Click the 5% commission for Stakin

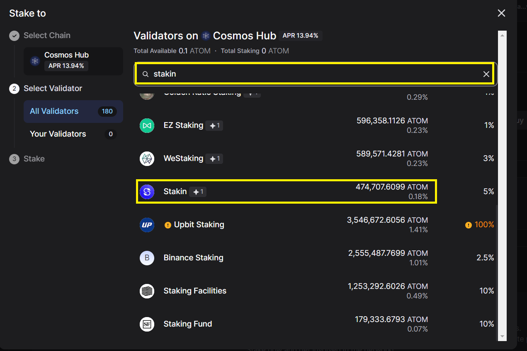click(x=489, y=192)
